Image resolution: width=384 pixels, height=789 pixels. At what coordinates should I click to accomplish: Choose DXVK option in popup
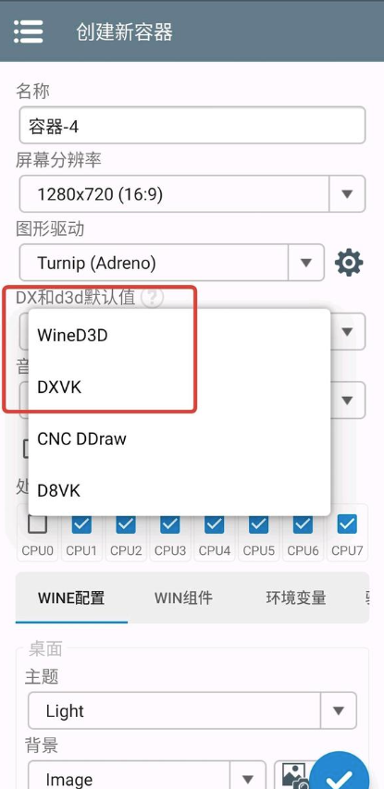180,387
